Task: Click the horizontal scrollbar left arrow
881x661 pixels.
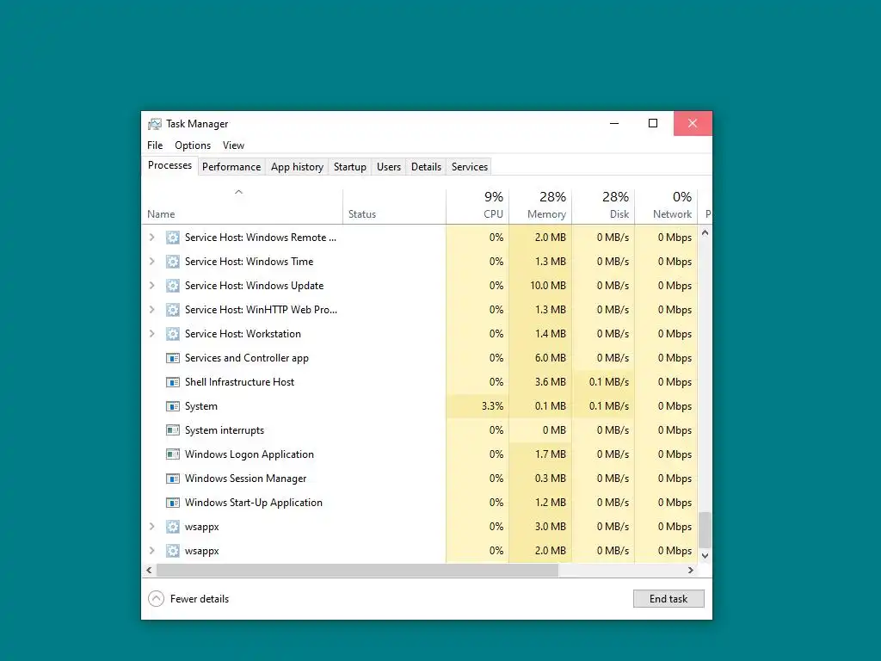Action: point(149,570)
